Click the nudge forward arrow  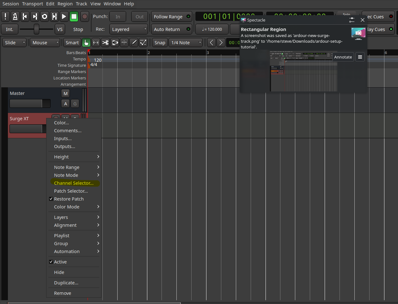221,42
